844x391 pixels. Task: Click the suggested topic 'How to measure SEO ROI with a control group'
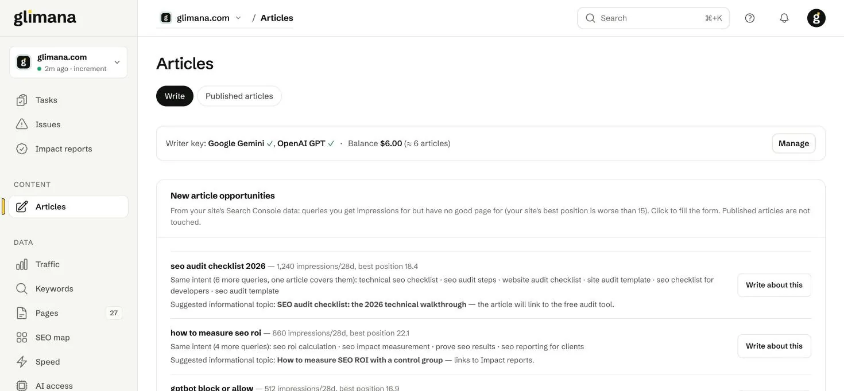click(360, 360)
